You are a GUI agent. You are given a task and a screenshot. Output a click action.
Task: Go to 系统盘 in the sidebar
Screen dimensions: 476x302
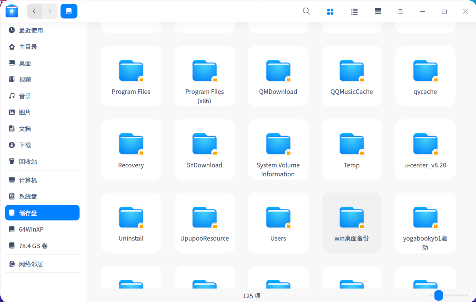28,197
